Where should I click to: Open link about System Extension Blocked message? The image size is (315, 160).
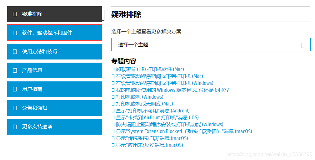[184, 132]
